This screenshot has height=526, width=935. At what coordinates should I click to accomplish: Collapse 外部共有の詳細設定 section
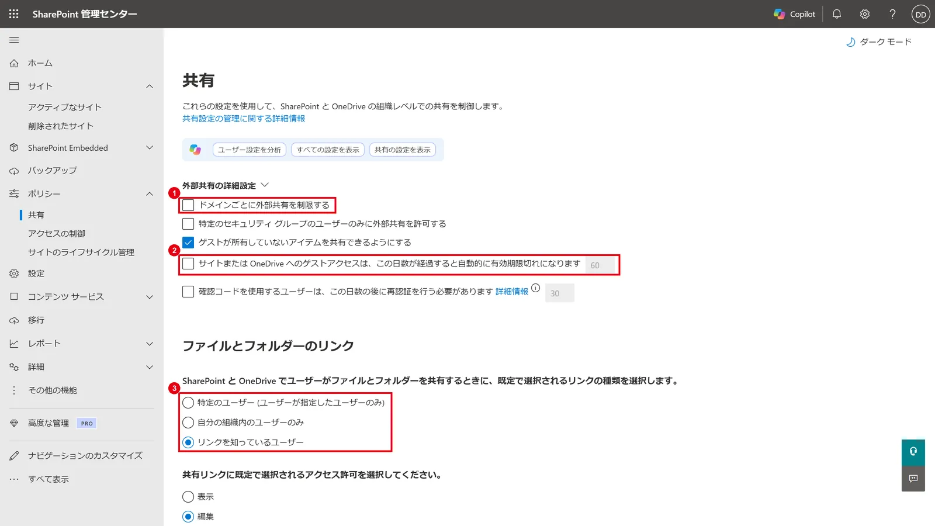click(265, 185)
